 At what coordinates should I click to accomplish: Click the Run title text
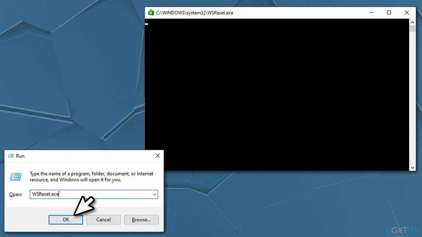coord(20,156)
